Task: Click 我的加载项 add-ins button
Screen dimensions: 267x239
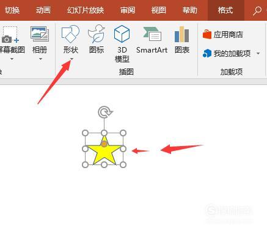Action: pos(227,54)
